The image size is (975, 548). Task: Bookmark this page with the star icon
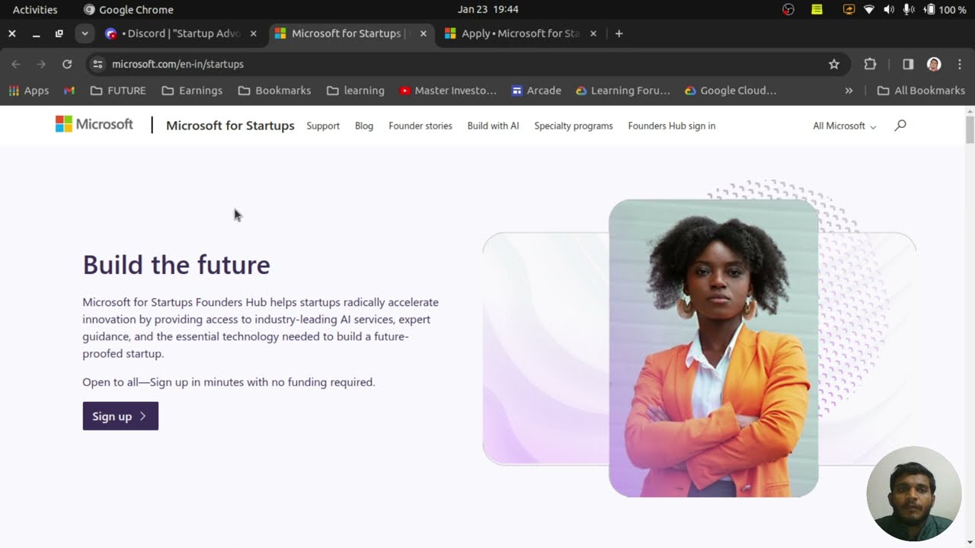point(834,64)
